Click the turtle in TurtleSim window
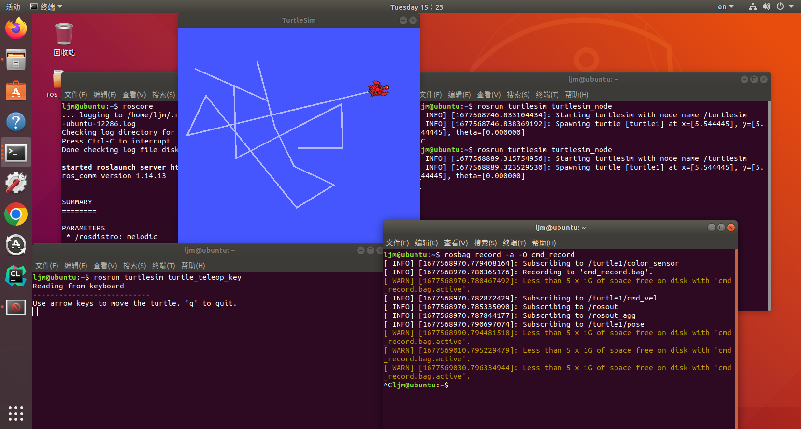The height and width of the screenshot is (429, 801). (378, 89)
